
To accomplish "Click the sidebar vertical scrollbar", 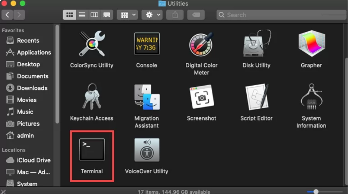I will [x=57, y=74].
